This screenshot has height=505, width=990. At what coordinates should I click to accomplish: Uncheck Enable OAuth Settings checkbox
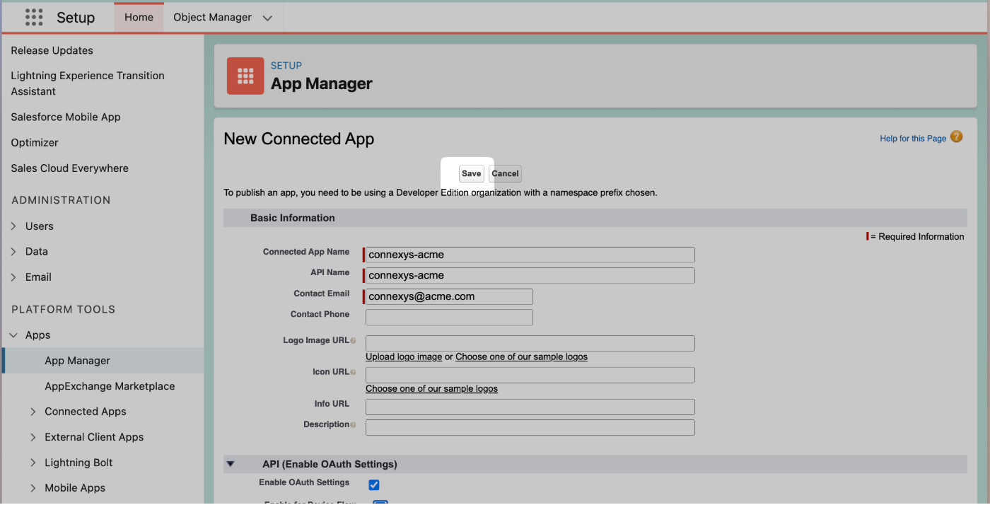[374, 484]
